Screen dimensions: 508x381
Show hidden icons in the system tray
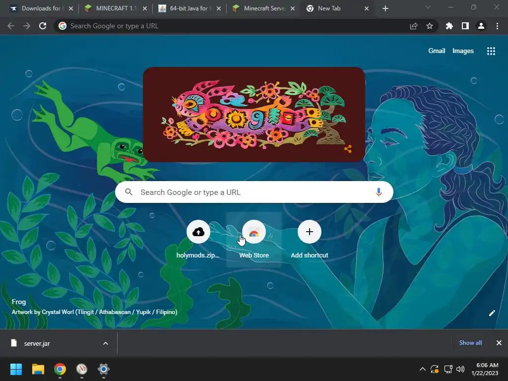[423, 369]
